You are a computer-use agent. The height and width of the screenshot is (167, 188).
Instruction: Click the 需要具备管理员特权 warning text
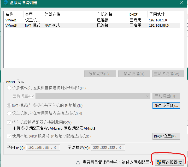(x=117, y=162)
